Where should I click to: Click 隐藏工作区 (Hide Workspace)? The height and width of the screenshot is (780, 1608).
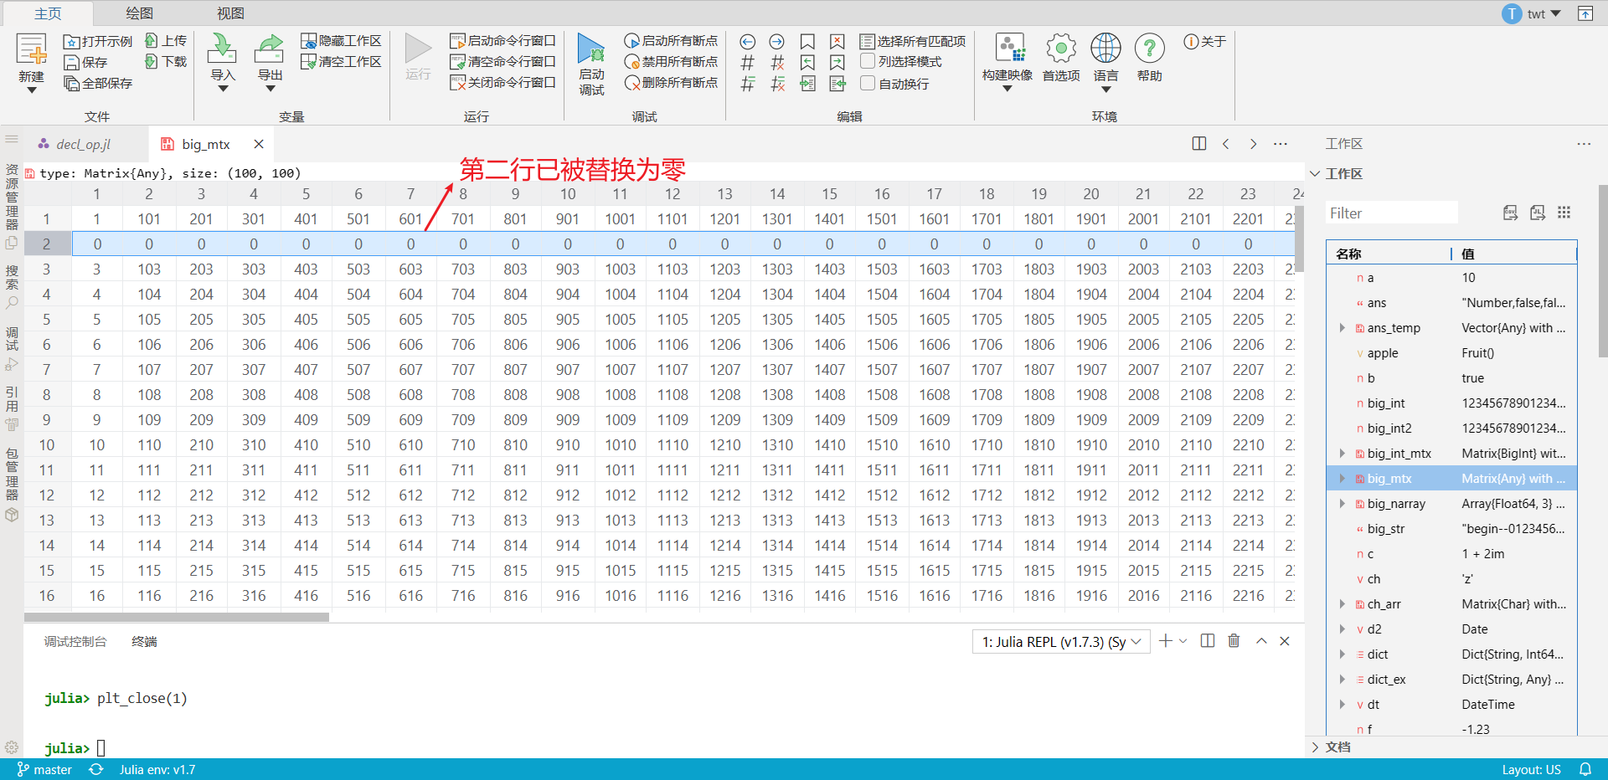[x=342, y=40]
